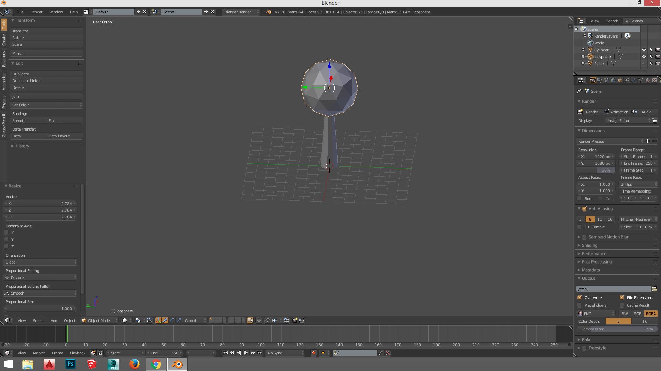
Task: Enable the rotate manipulator arc icon
Action: (172, 320)
